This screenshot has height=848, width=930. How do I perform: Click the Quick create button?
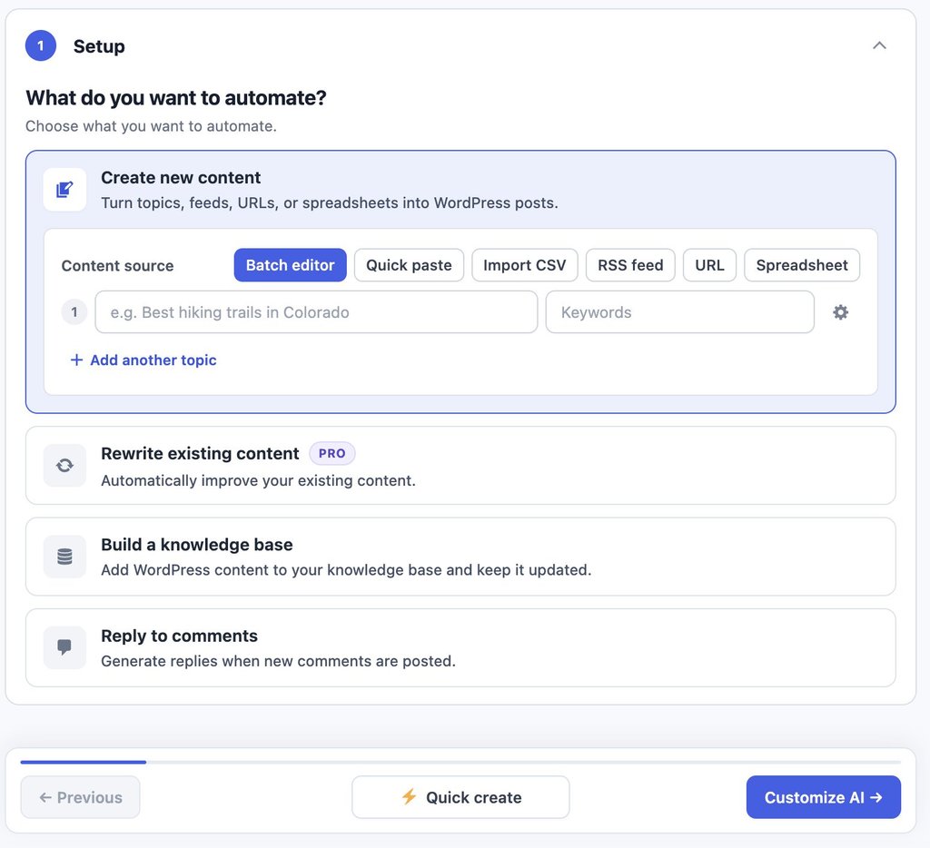click(x=460, y=797)
